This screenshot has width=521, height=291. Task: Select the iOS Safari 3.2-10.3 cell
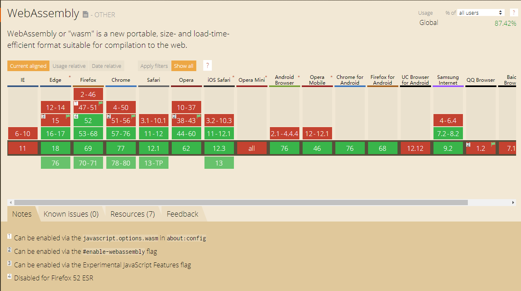(219, 121)
